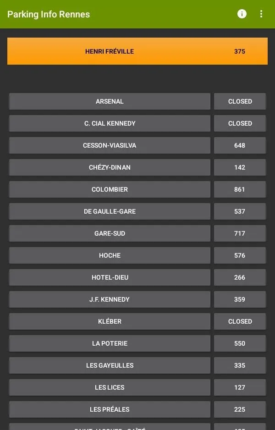Select the GARE-SUD parking button

(x=110, y=233)
